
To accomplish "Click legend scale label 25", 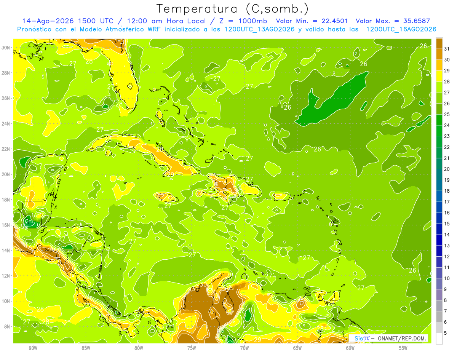I will [447, 115].
